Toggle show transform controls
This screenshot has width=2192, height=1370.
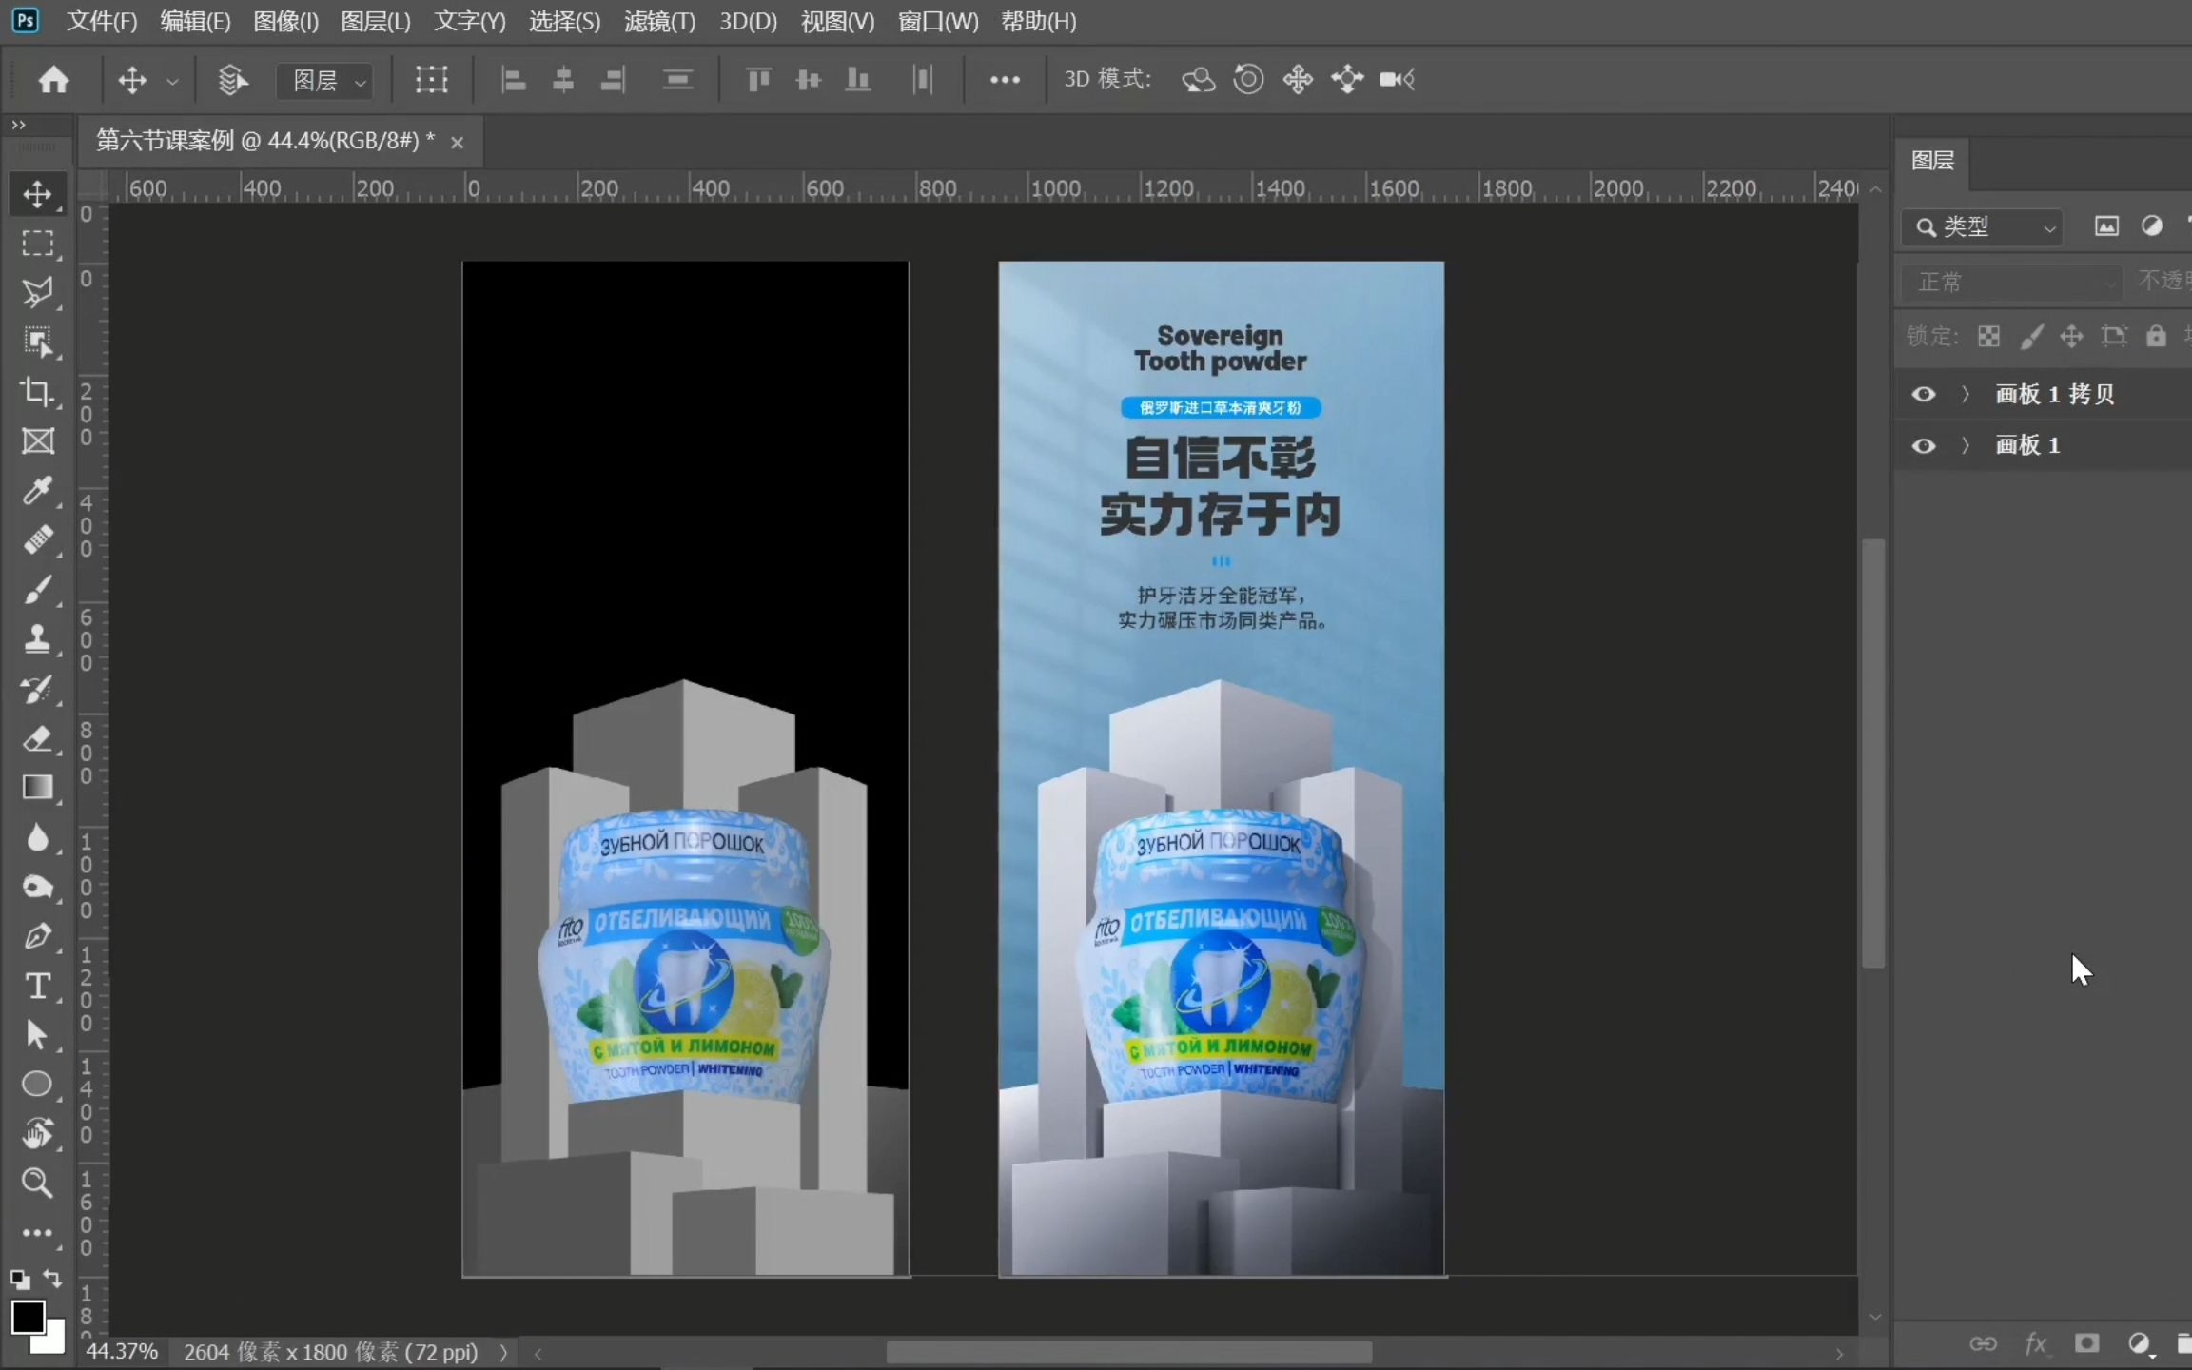431,80
